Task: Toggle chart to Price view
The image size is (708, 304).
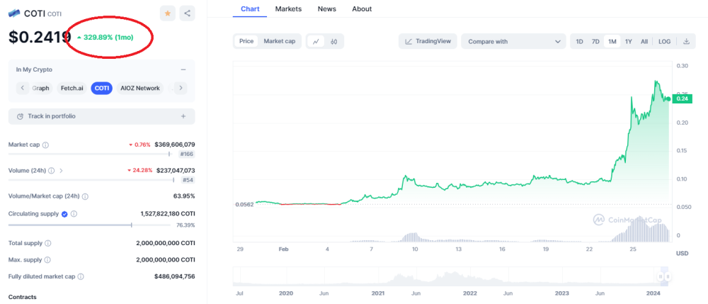Action: (246, 42)
